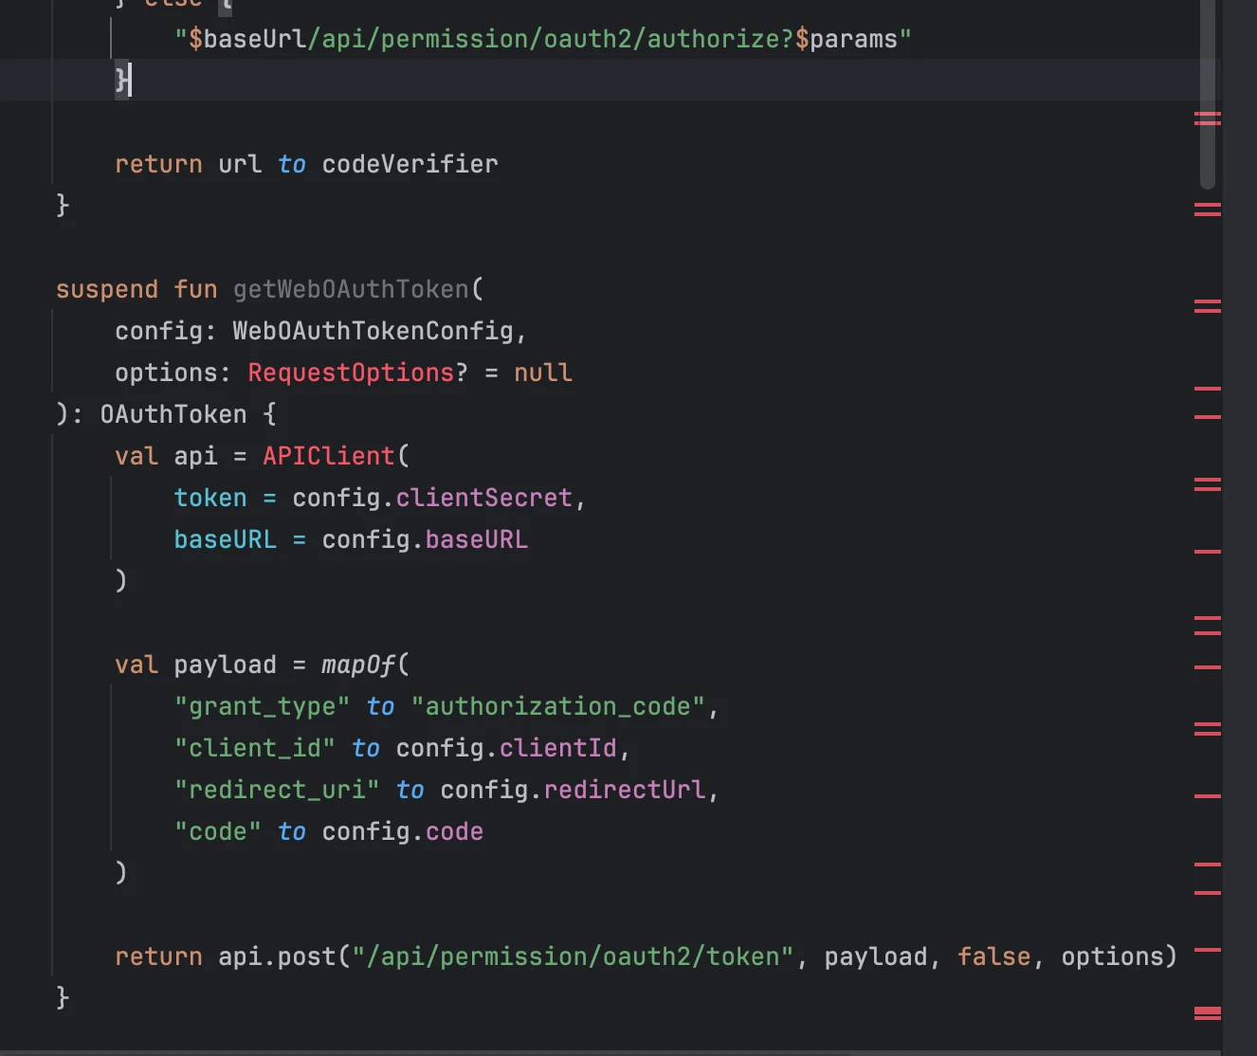
Task: Click the $params template variable
Action: pyautogui.click(x=846, y=39)
